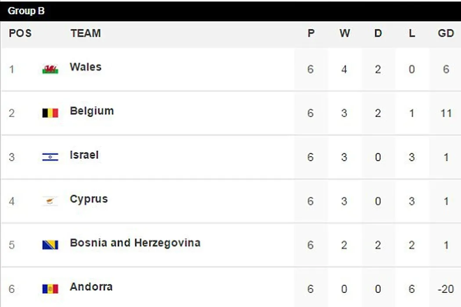Click the Bosnia and Herzegovina flag icon
Viewport: 461px width, 307px height.
50,245
